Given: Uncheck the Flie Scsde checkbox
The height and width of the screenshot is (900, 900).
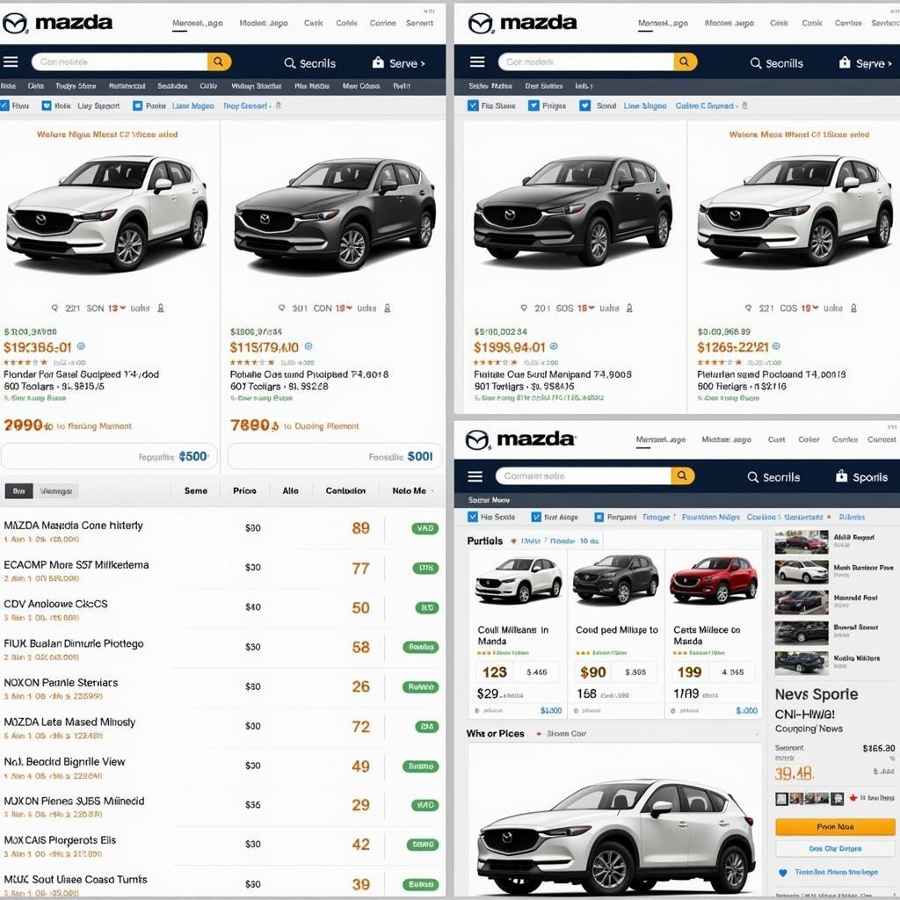Looking at the screenshot, I should click(473, 517).
